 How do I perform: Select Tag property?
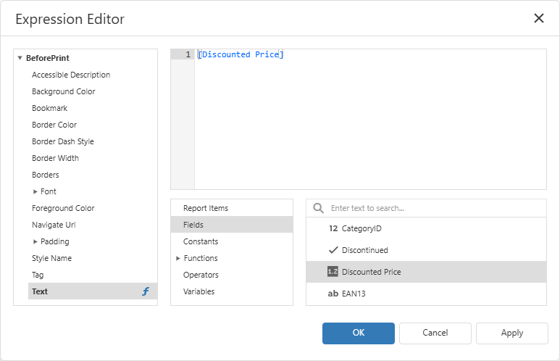pos(38,275)
